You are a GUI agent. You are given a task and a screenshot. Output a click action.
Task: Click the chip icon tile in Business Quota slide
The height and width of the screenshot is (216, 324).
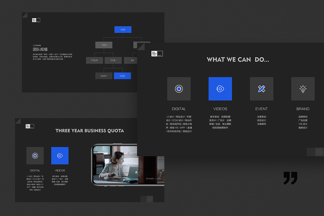click(x=35, y=156)
